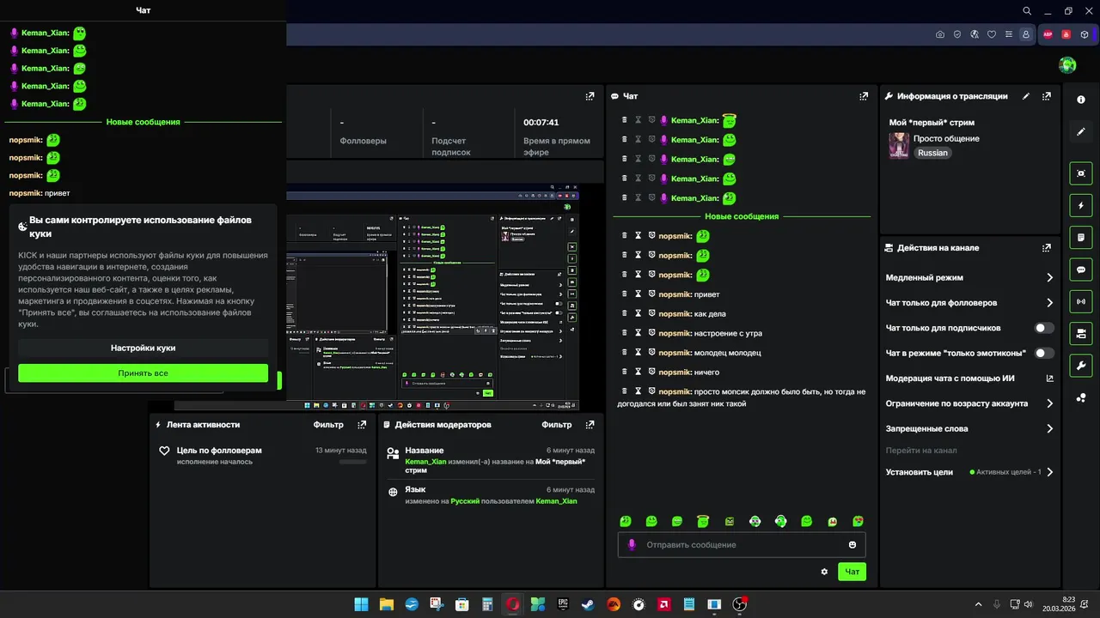Image resolution: width=1100 pixels, height=618 pixels.
Task: Open Epic Games launcher from taskbar
Action: coord(563,604)
